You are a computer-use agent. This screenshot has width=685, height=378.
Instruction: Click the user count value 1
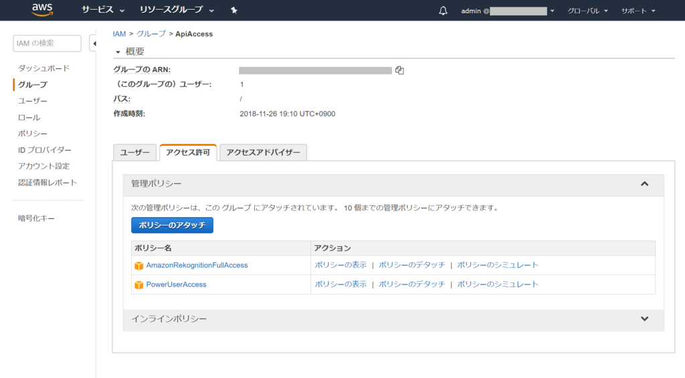(241, 85)
